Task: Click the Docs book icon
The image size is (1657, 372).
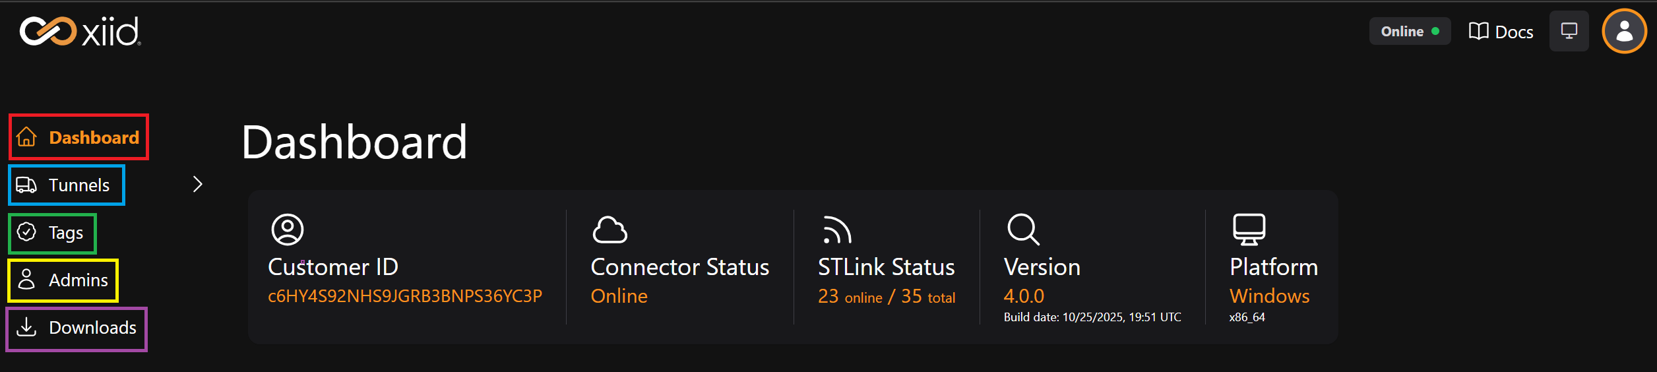Action: click(x=1478, y=31)
